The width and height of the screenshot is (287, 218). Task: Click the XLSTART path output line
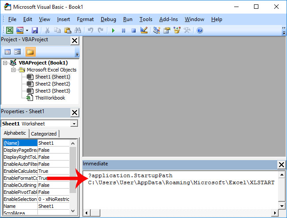(181, 182)
